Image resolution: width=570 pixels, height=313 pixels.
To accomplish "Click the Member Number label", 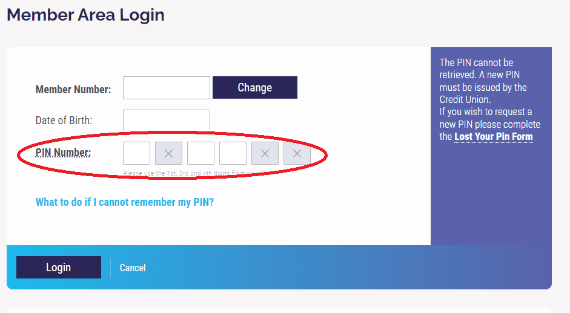I will 73,90.
